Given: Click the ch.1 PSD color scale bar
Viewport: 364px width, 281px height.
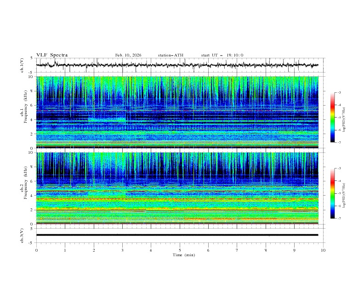Looking at the screenshot, I should click(x=332, y=118).
